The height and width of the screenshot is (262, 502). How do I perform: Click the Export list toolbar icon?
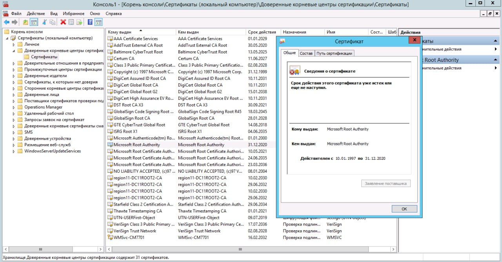click(79, 22)
